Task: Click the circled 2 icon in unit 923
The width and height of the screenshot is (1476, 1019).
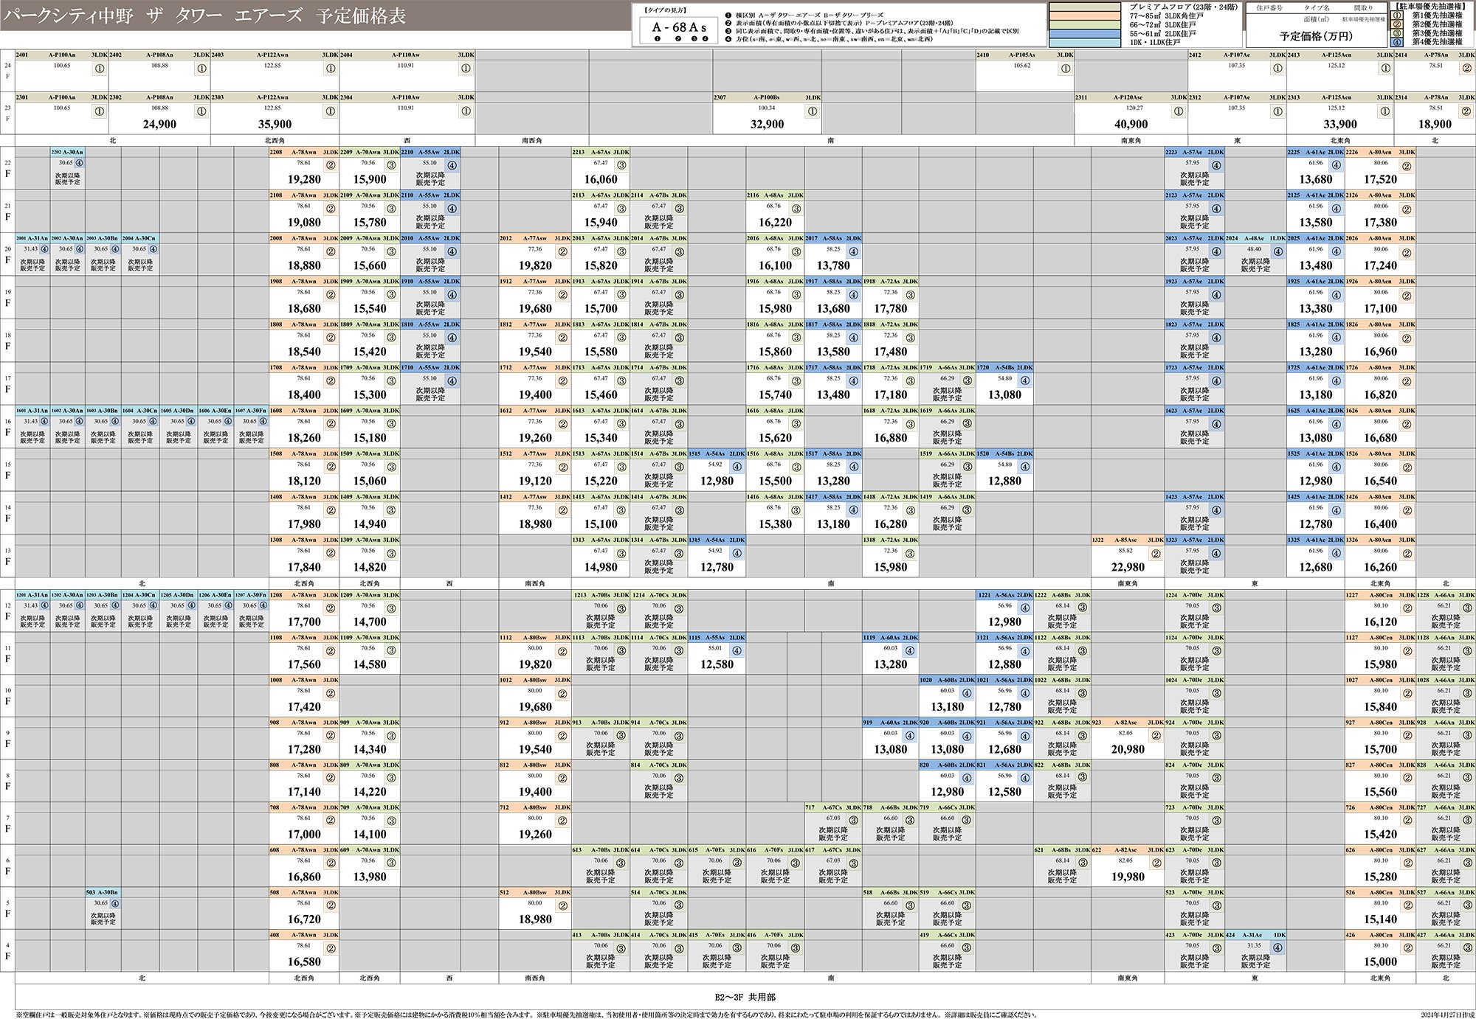Action: [1156, 737]
